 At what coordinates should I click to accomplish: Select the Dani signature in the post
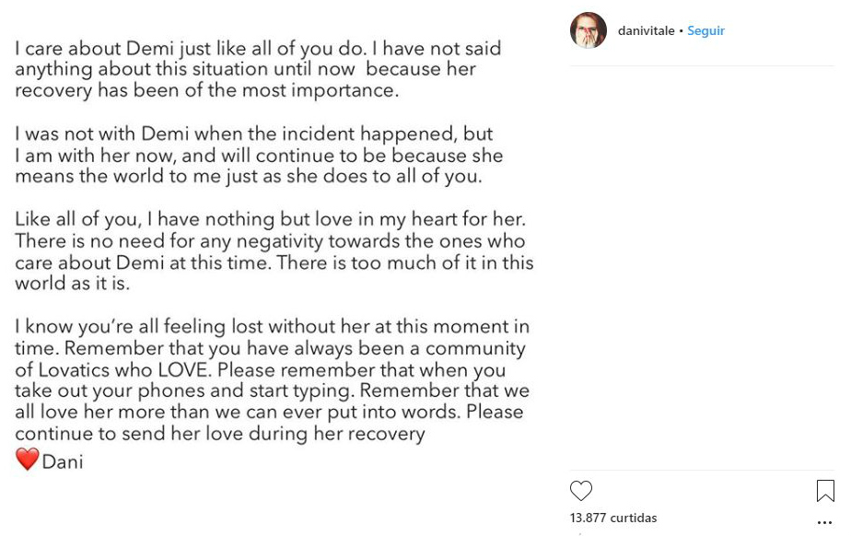(63, 461)
